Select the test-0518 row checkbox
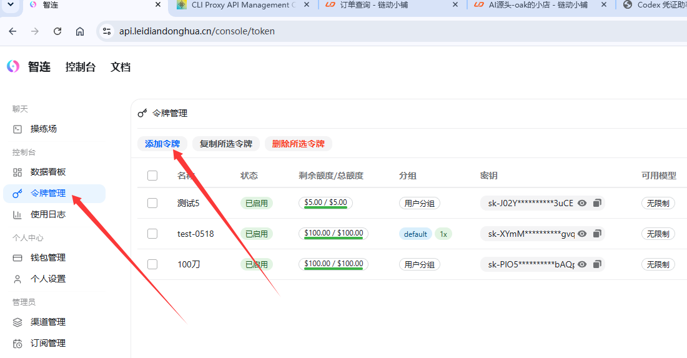 (x=152, y=234)
